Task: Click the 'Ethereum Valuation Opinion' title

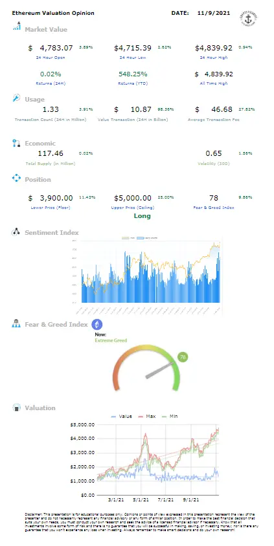Action: click(x=53, y=13)
